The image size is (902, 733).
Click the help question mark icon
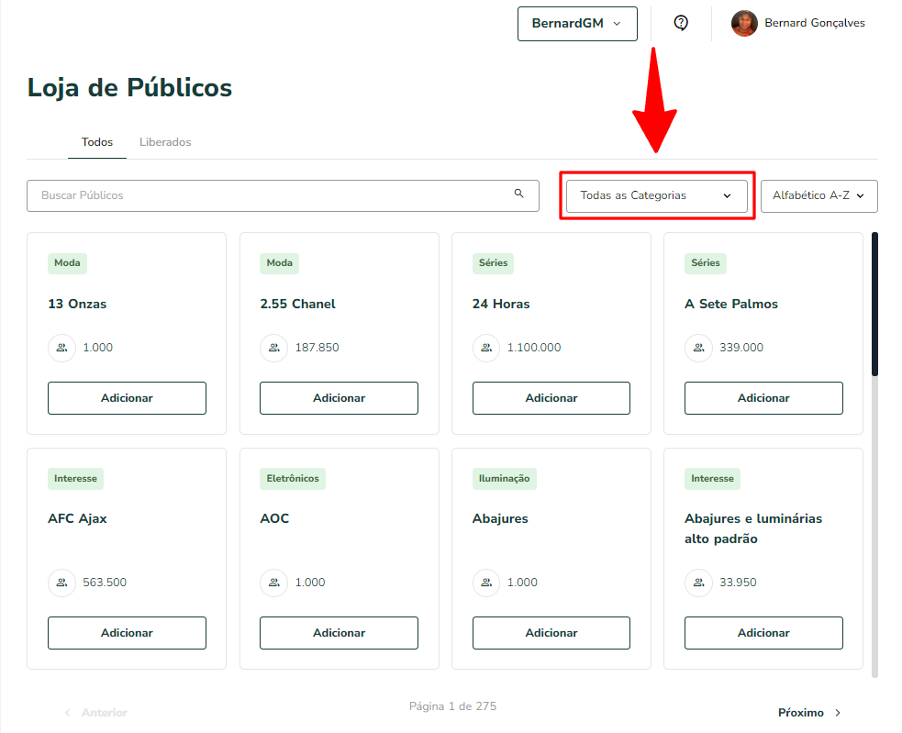coord(681,23)
